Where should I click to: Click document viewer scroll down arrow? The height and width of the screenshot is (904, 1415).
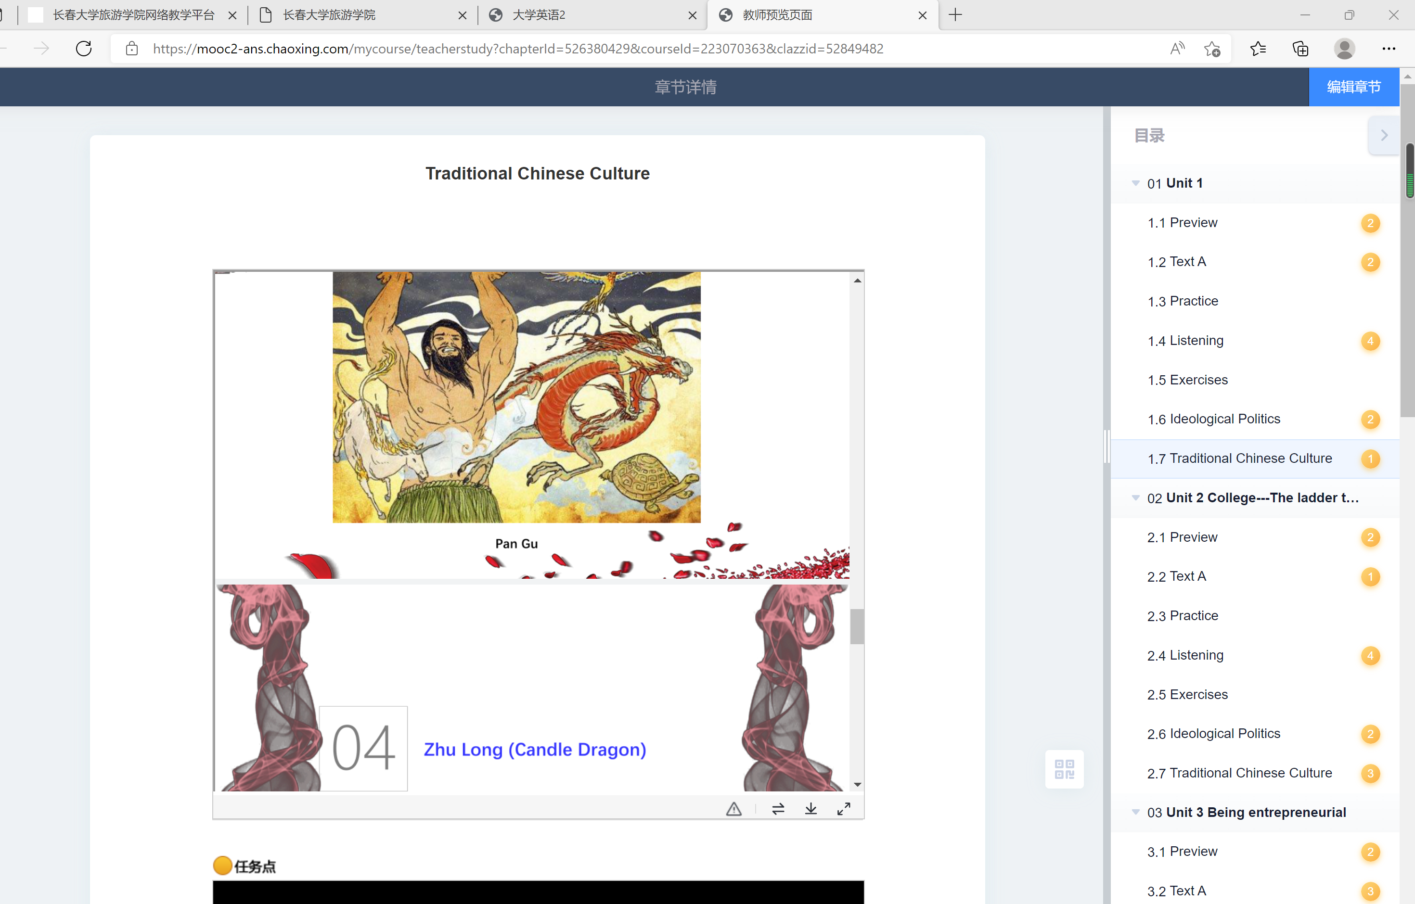(857, 785)
